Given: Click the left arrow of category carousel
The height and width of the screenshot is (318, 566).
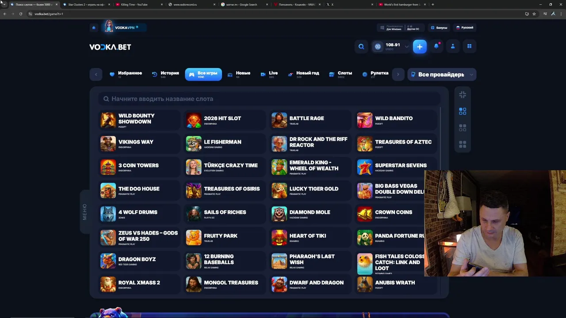Looking at the screenshot, I should [x=96, y=74].
